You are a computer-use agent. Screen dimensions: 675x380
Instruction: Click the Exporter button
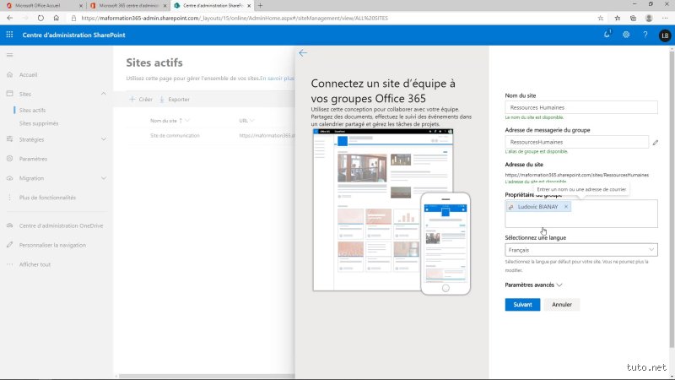(175, 100)
